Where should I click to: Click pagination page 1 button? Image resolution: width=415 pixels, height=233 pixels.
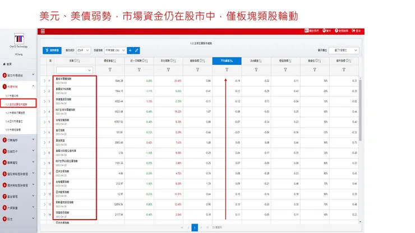(x=195, y=227)
